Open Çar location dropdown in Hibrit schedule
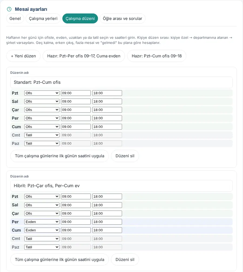Screen dimensions: 243x272 [x=42, y=213]
